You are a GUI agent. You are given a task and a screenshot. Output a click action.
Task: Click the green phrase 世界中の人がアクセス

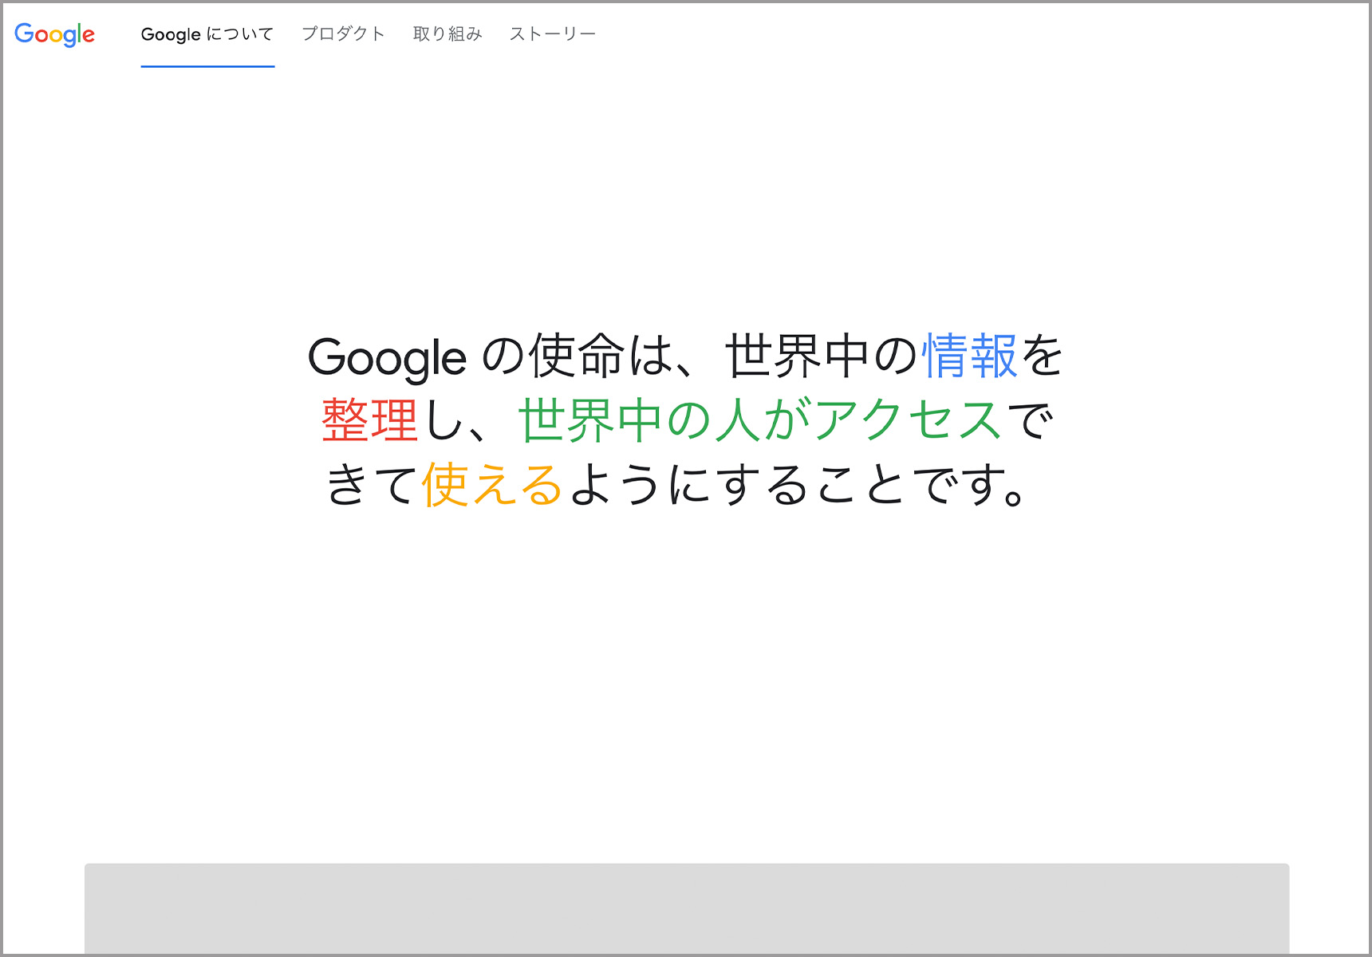761,419
